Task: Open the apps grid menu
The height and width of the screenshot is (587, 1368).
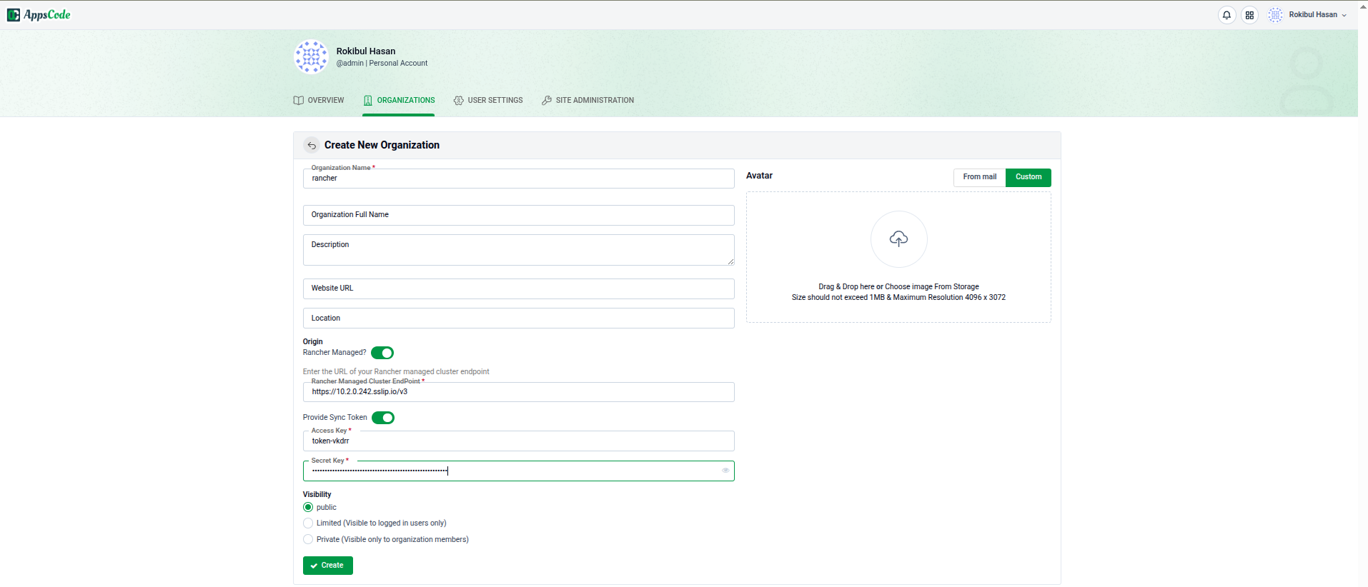Action: pos(1249,15)
